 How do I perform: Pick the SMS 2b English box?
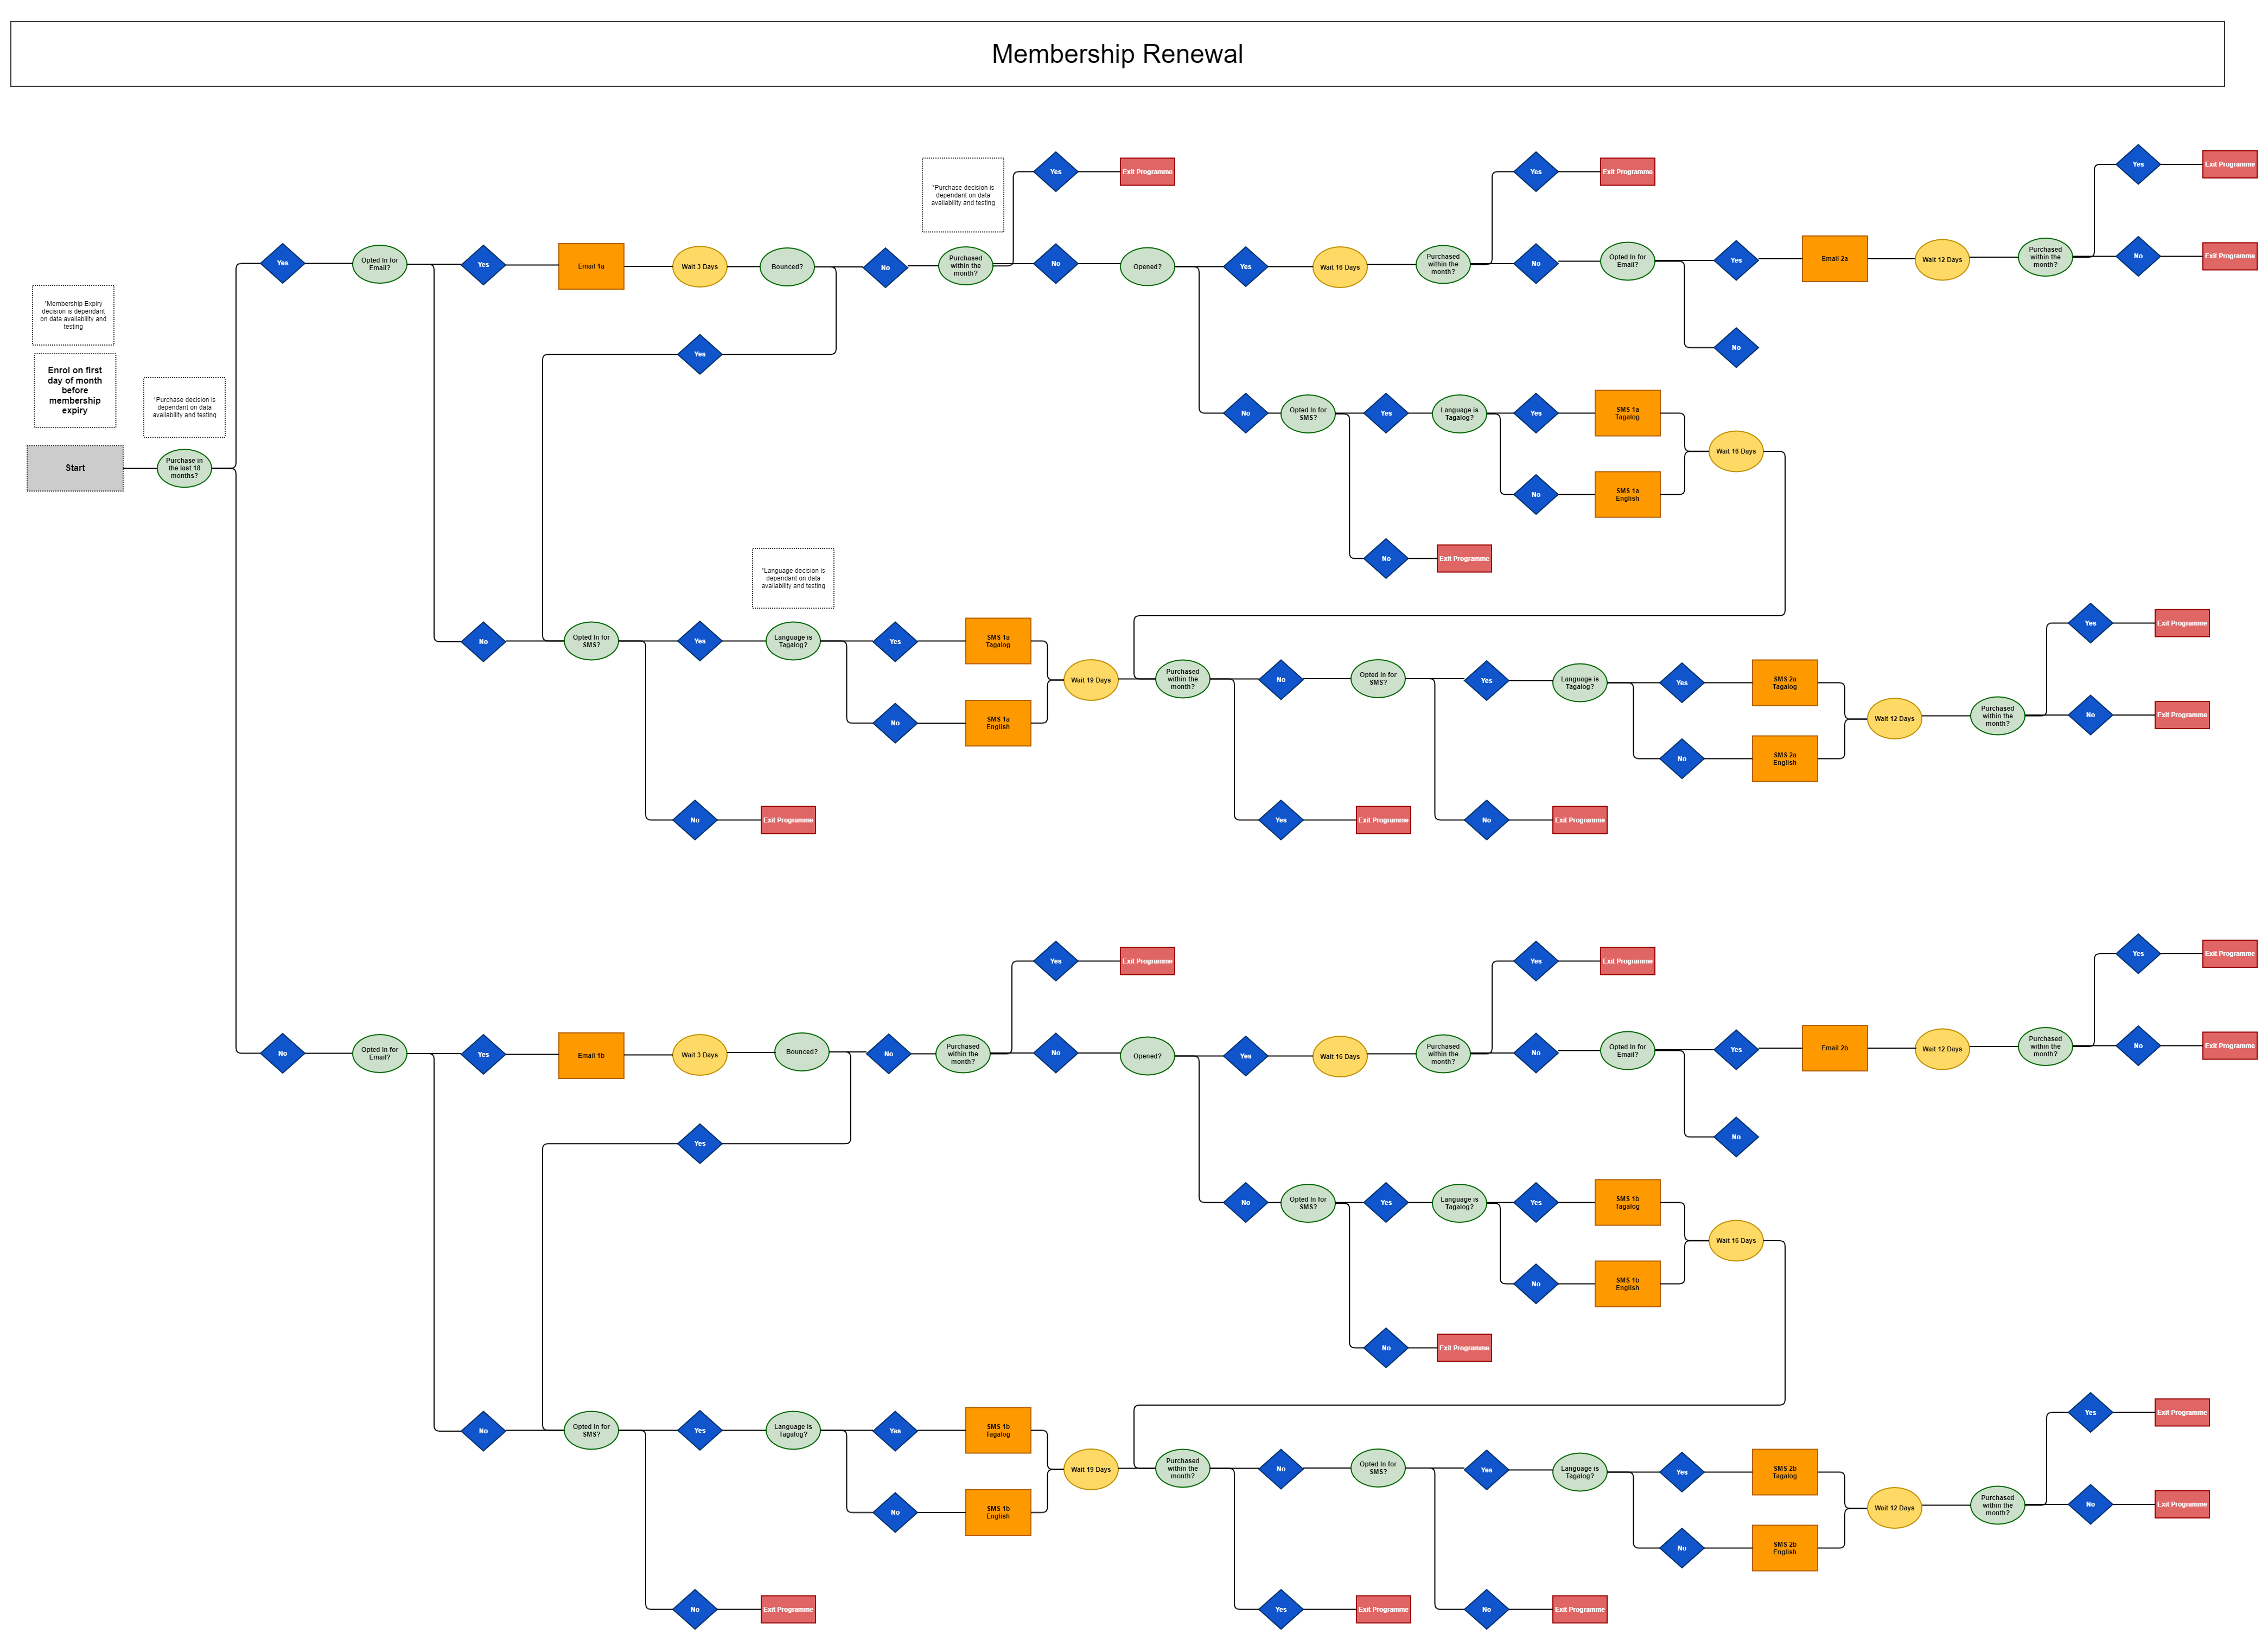click(x=1784, y=1548)
